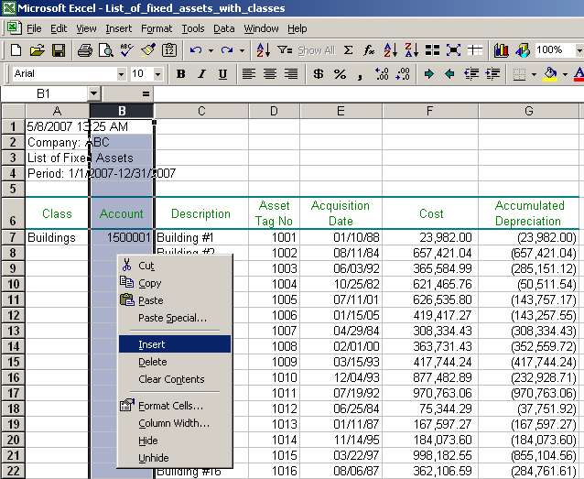Toggle Align Right

[x=291, y=74]
